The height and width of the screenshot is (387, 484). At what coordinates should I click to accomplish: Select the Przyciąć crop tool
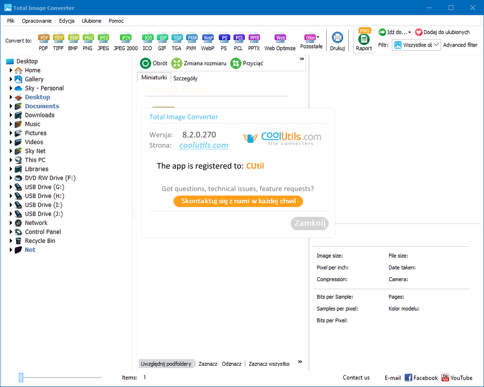click(247, 63)
